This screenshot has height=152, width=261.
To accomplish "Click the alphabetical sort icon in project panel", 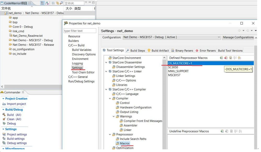I will pyautogui.click(x=47, y=3).
